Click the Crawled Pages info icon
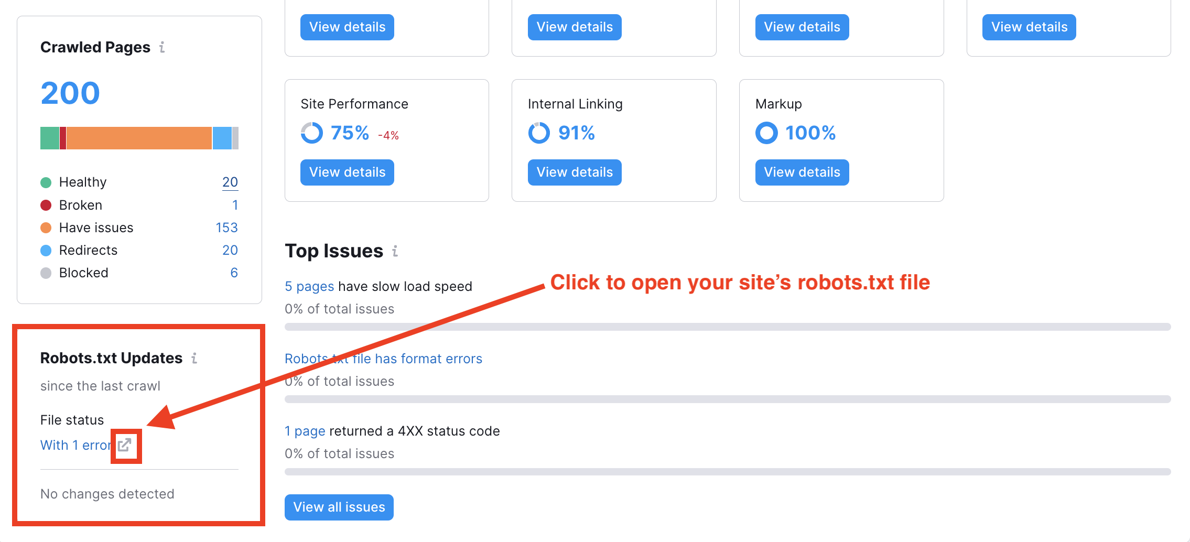This screenshot has width=1190, height=542. pyautogui.click(x=162, y=47)
